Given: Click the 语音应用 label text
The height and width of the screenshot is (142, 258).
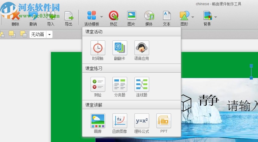Looking at the screenshot, I should tap(142, 59).
